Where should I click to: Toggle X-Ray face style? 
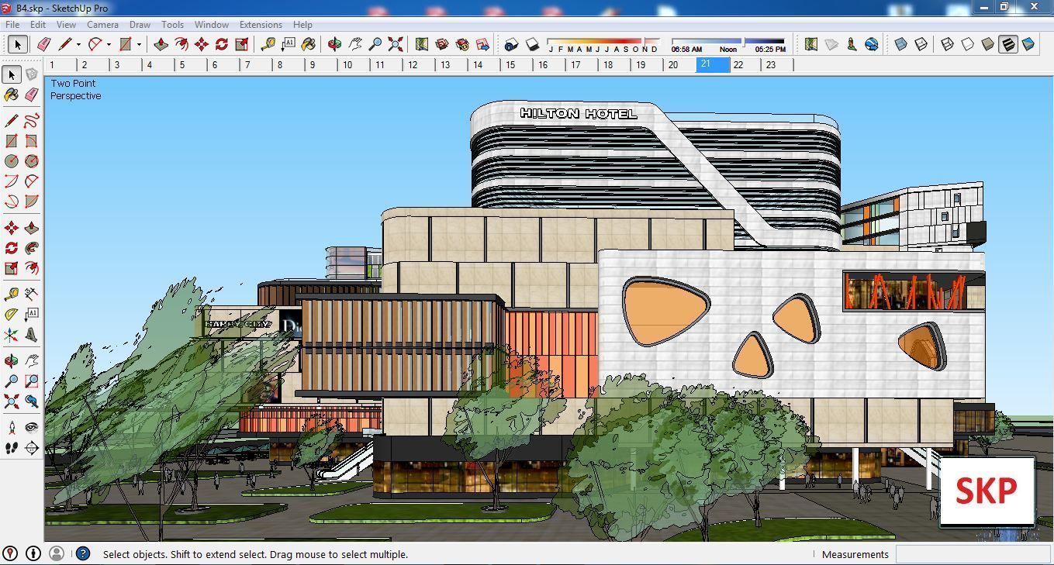coord(901,44)
